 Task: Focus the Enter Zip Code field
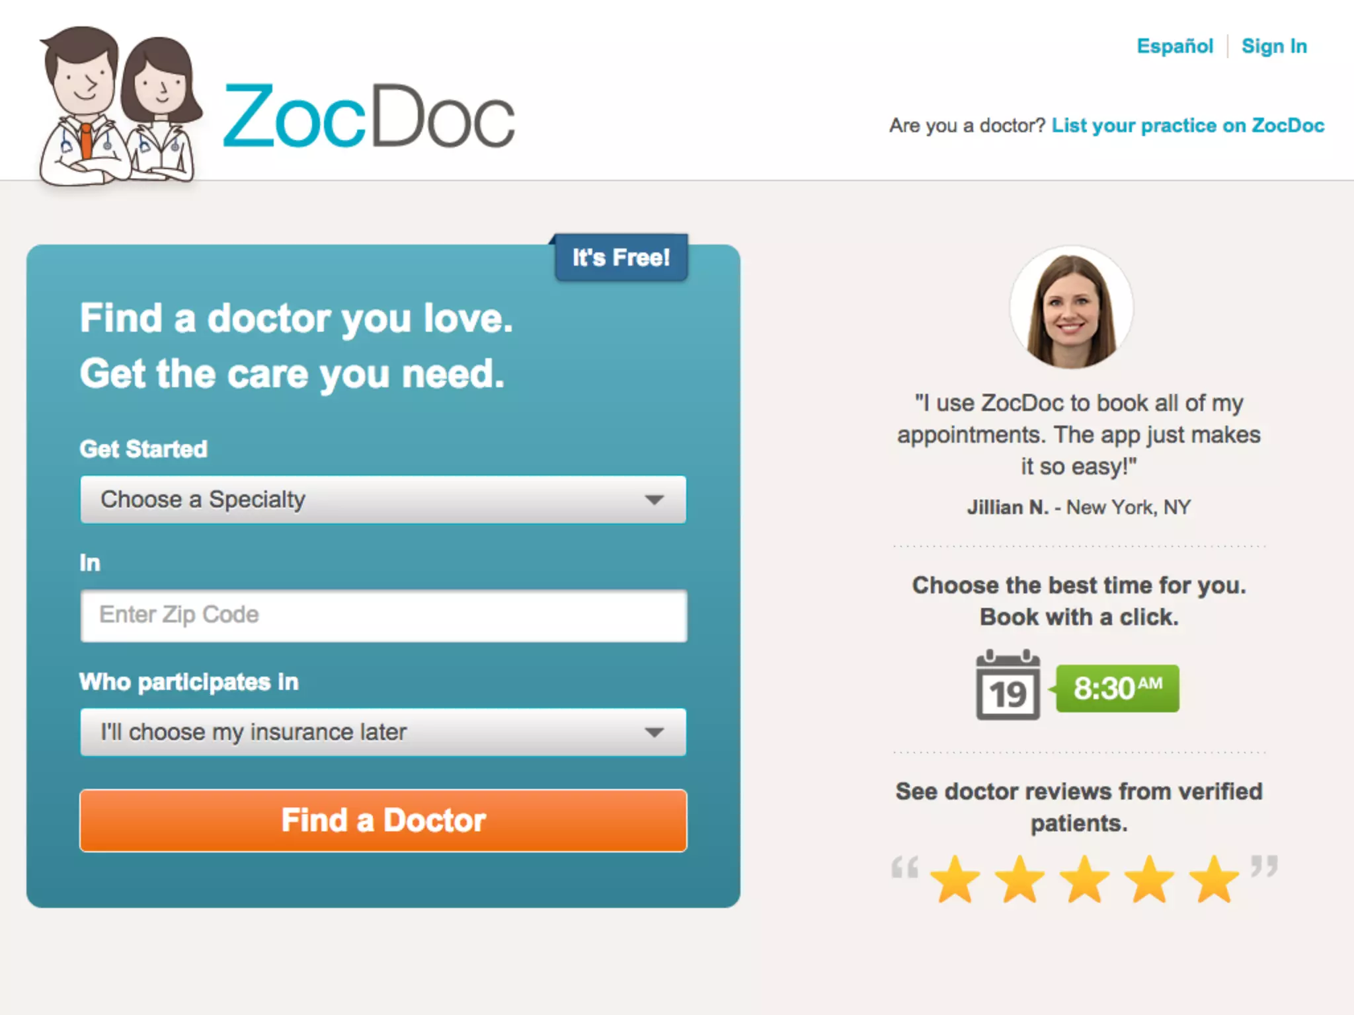(x=383, y=616)
